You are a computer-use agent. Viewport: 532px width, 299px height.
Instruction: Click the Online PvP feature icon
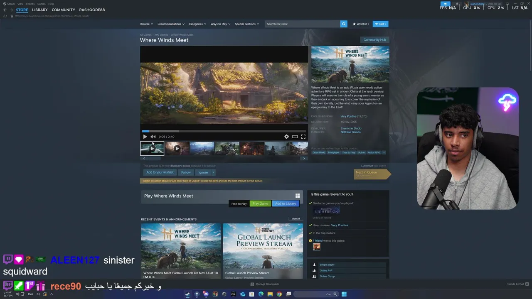[x=314, y=270]
